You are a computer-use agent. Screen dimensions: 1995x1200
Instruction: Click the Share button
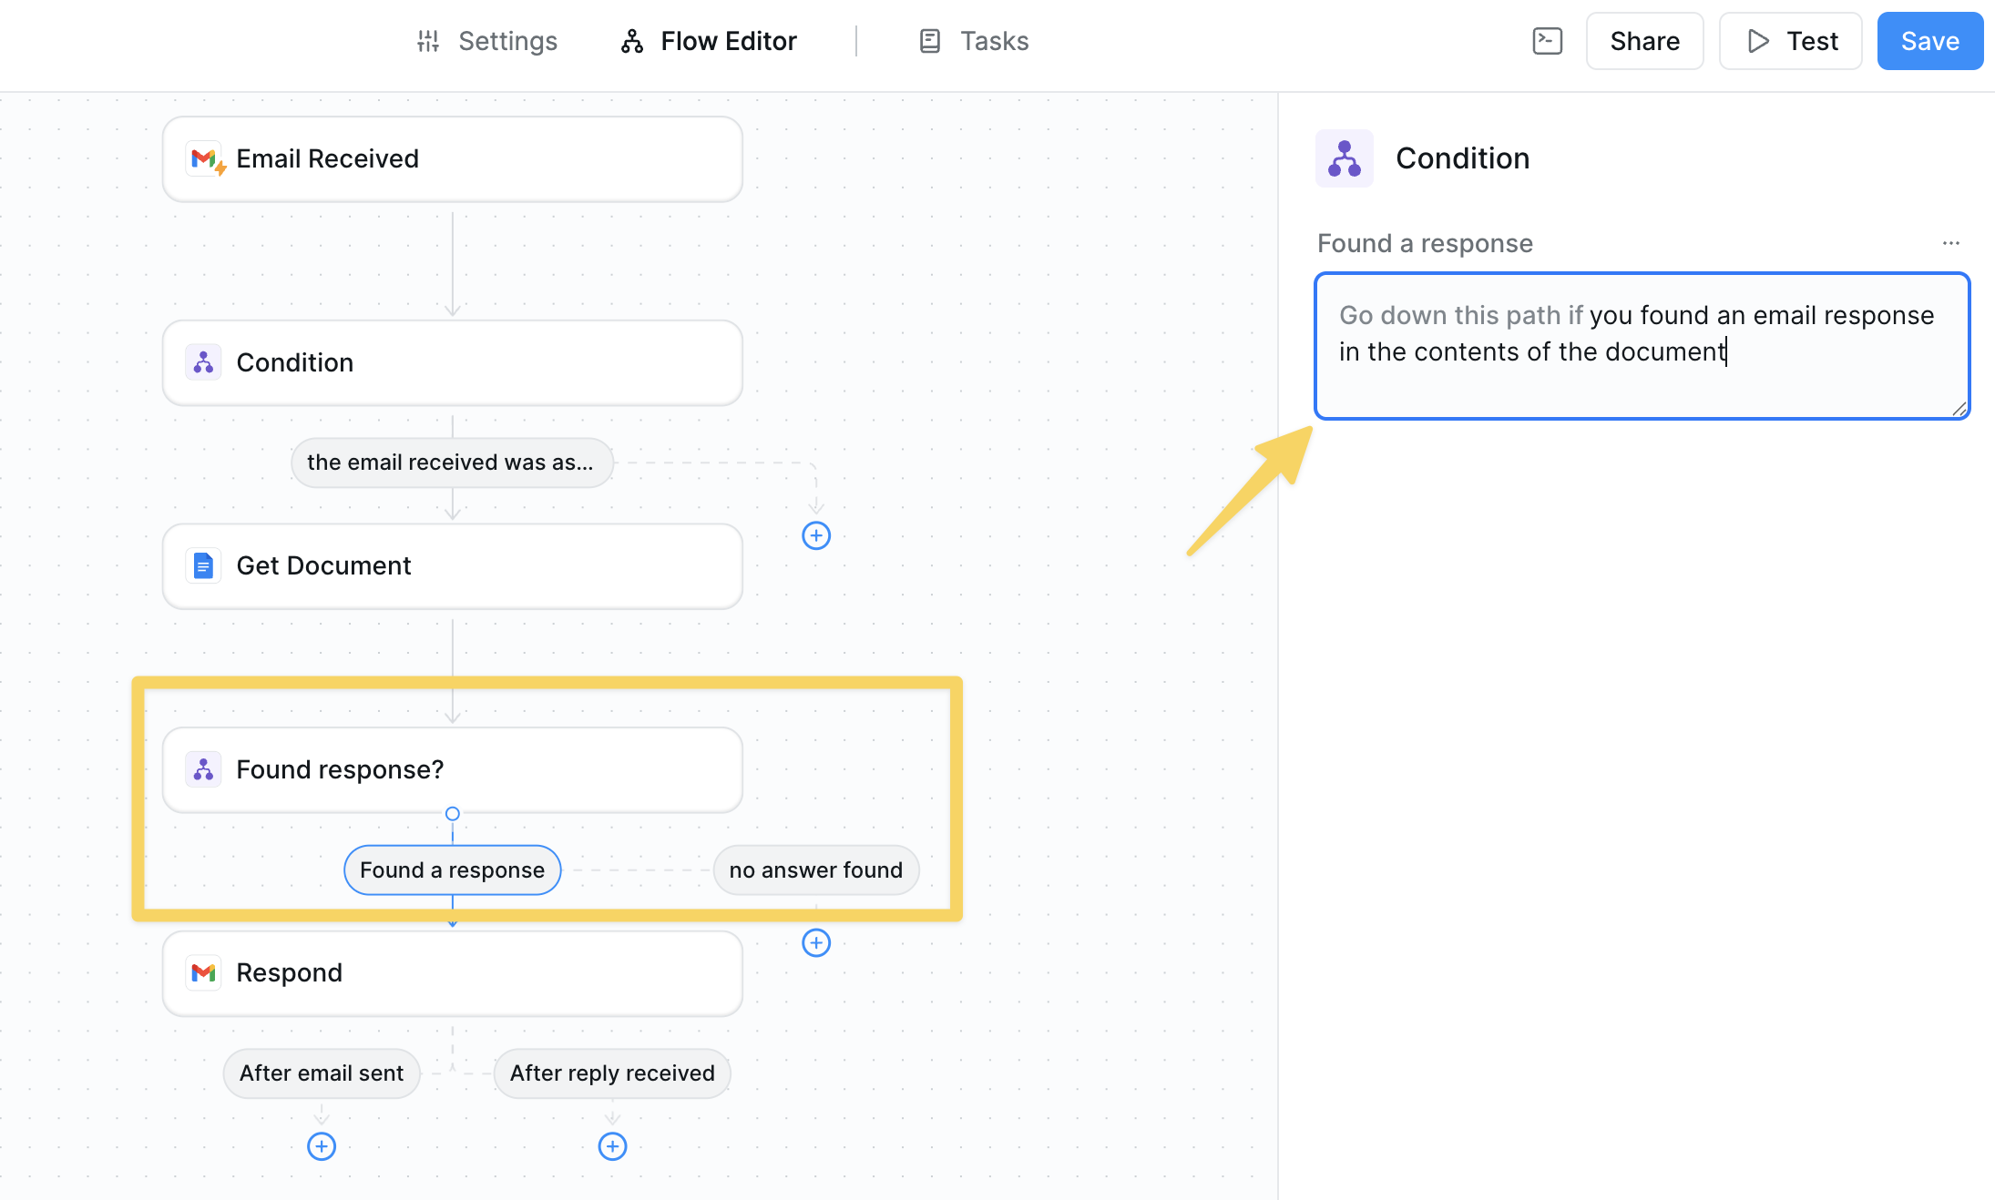point(1644,41)
